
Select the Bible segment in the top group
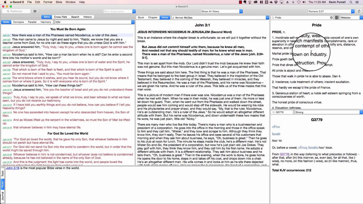(x=47, y=17)
